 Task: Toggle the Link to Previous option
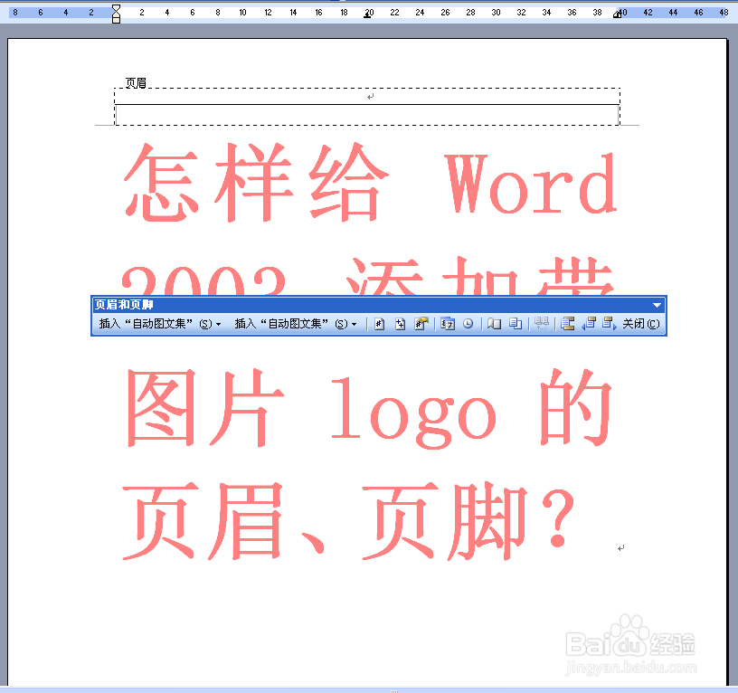click(544, 323)
